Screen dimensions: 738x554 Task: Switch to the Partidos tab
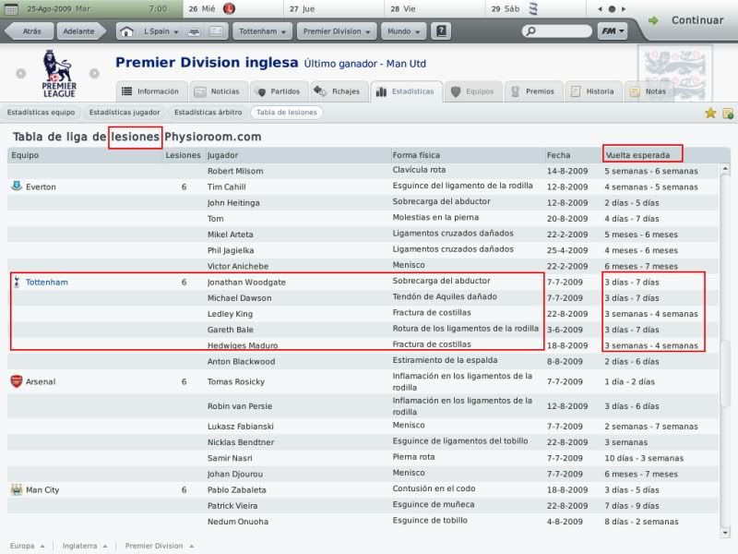pyautogui.click(x=280, y=91)
